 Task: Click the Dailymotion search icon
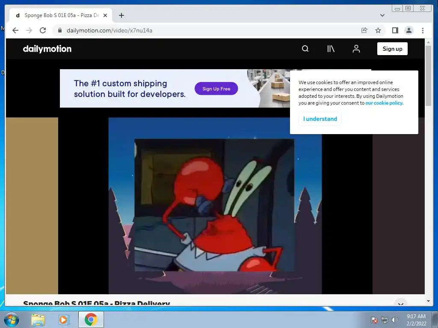pos(305,49)
